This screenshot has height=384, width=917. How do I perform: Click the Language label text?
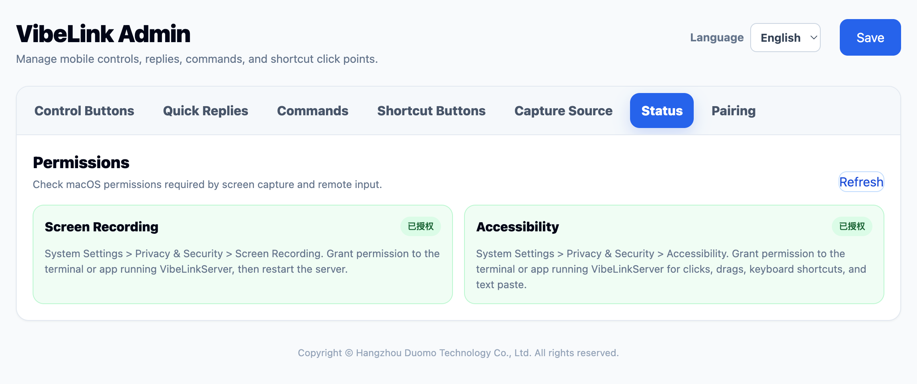pos(716,38)
